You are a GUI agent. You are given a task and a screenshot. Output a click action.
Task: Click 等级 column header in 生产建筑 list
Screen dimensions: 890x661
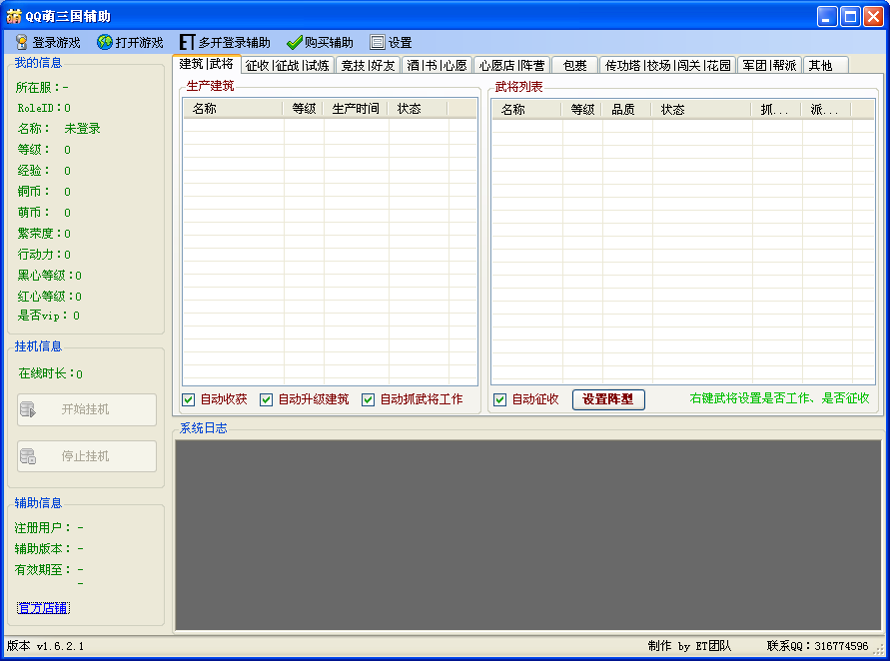303,109
